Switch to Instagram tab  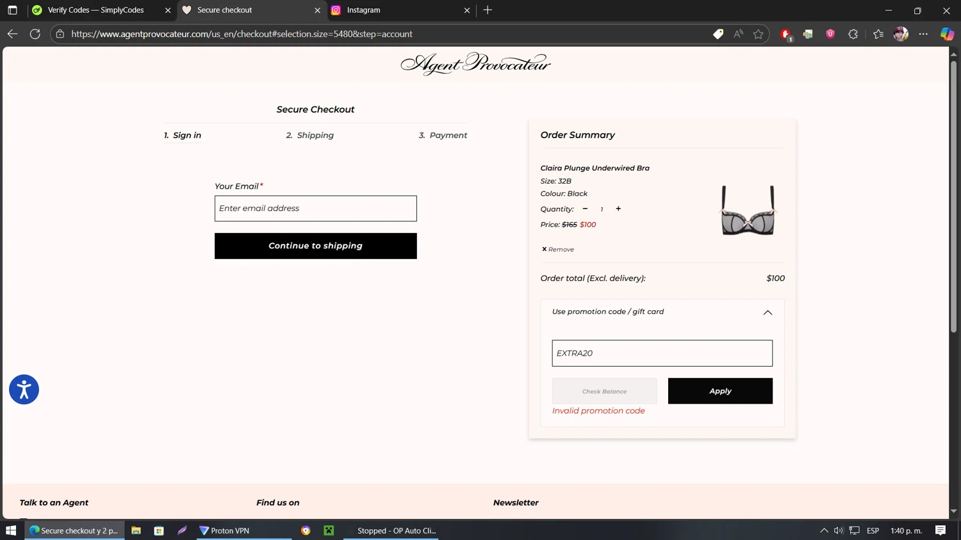[363, 10]
